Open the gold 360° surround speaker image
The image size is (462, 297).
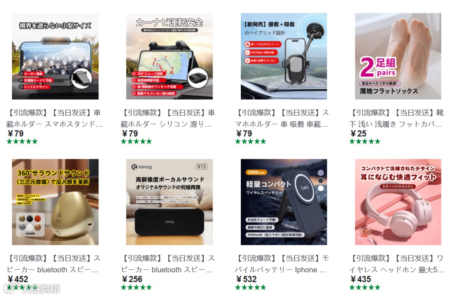point(55,202)
